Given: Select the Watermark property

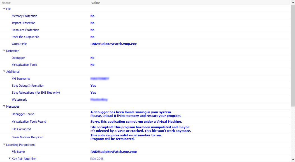Looking at the screenshot, I should coord(19,100).
